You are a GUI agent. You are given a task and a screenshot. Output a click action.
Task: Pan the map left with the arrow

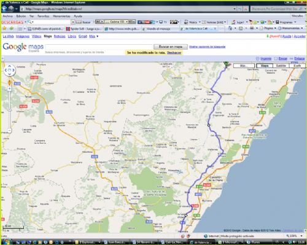(x=6, y=70)
